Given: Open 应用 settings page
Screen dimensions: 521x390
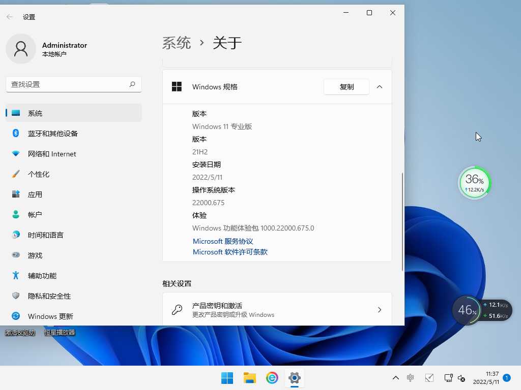Looking at the screenshot, I should point(74,194).
